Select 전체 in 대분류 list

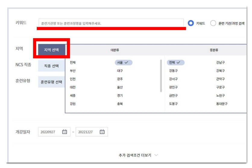(x=73, y=63)
